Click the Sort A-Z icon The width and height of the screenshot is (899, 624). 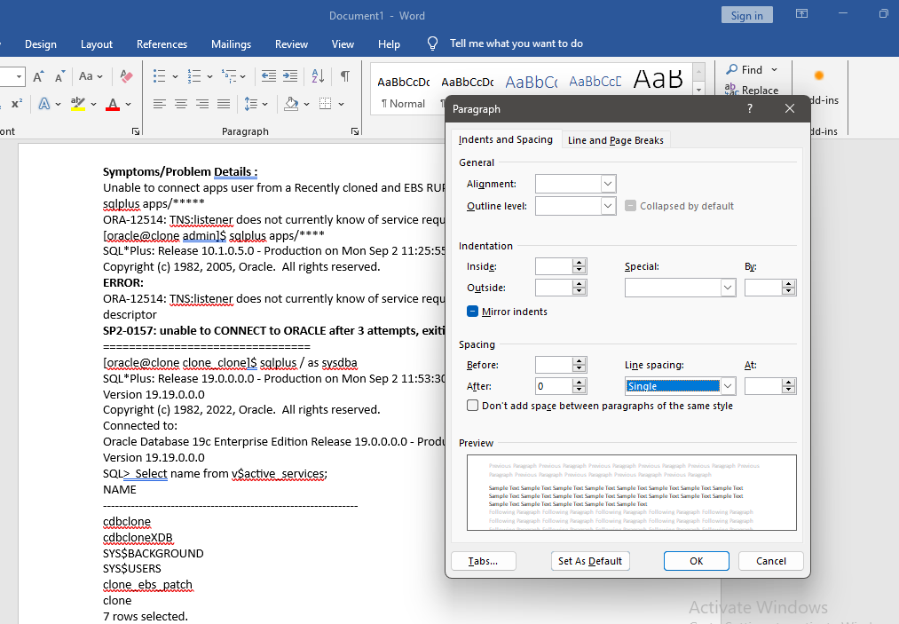[x=317, y=76]
